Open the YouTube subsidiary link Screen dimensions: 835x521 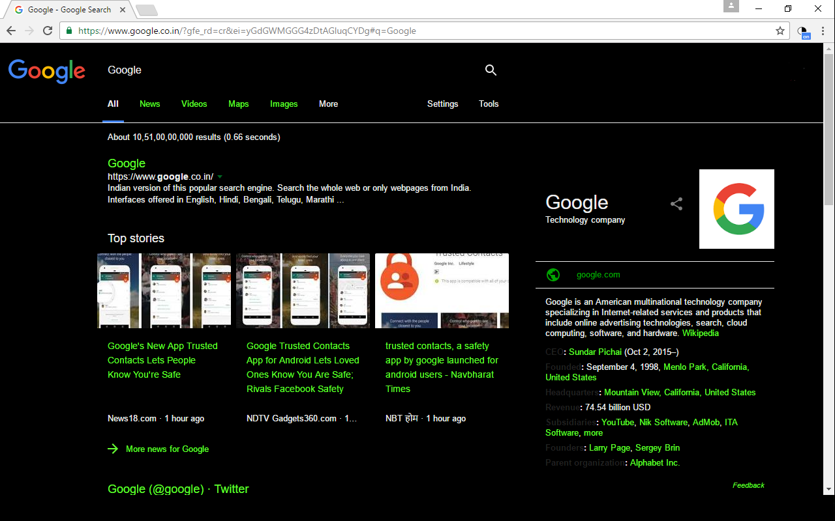pyautogui.click(x=618, y=422)
